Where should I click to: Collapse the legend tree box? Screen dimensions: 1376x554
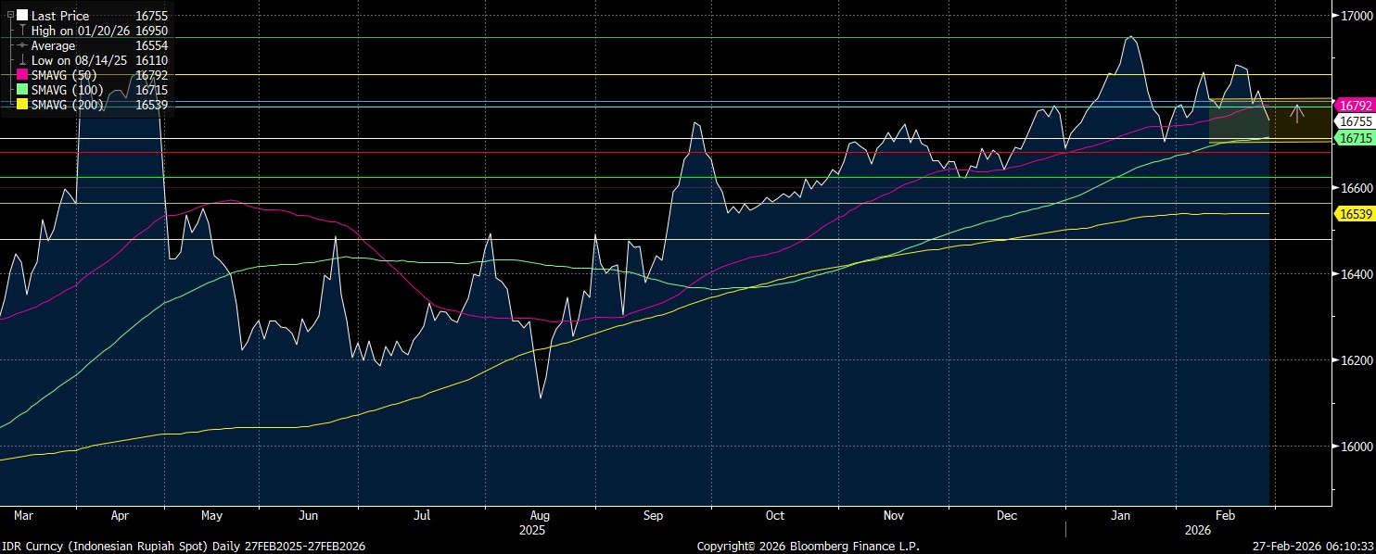9,16
